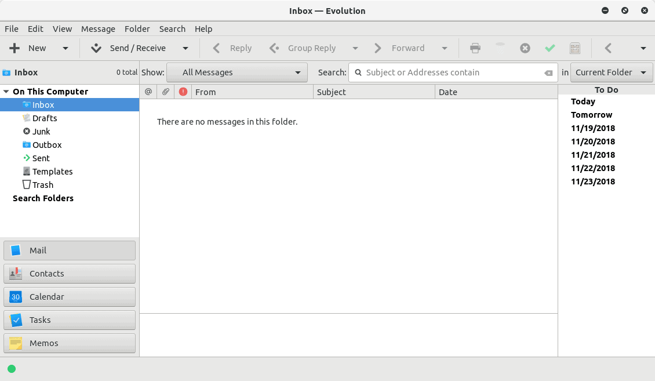Switch to the Contacts view

click(x=70, y=274)
